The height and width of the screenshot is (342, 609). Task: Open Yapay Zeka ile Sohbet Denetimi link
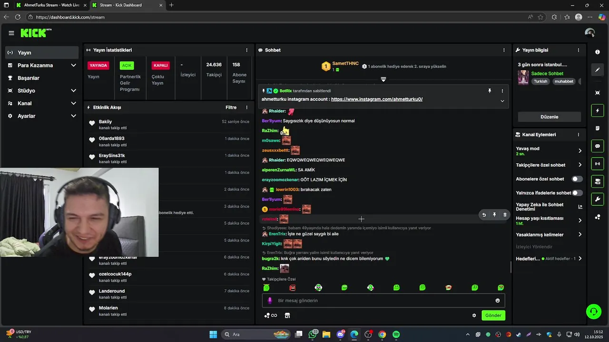coord(549,207)
